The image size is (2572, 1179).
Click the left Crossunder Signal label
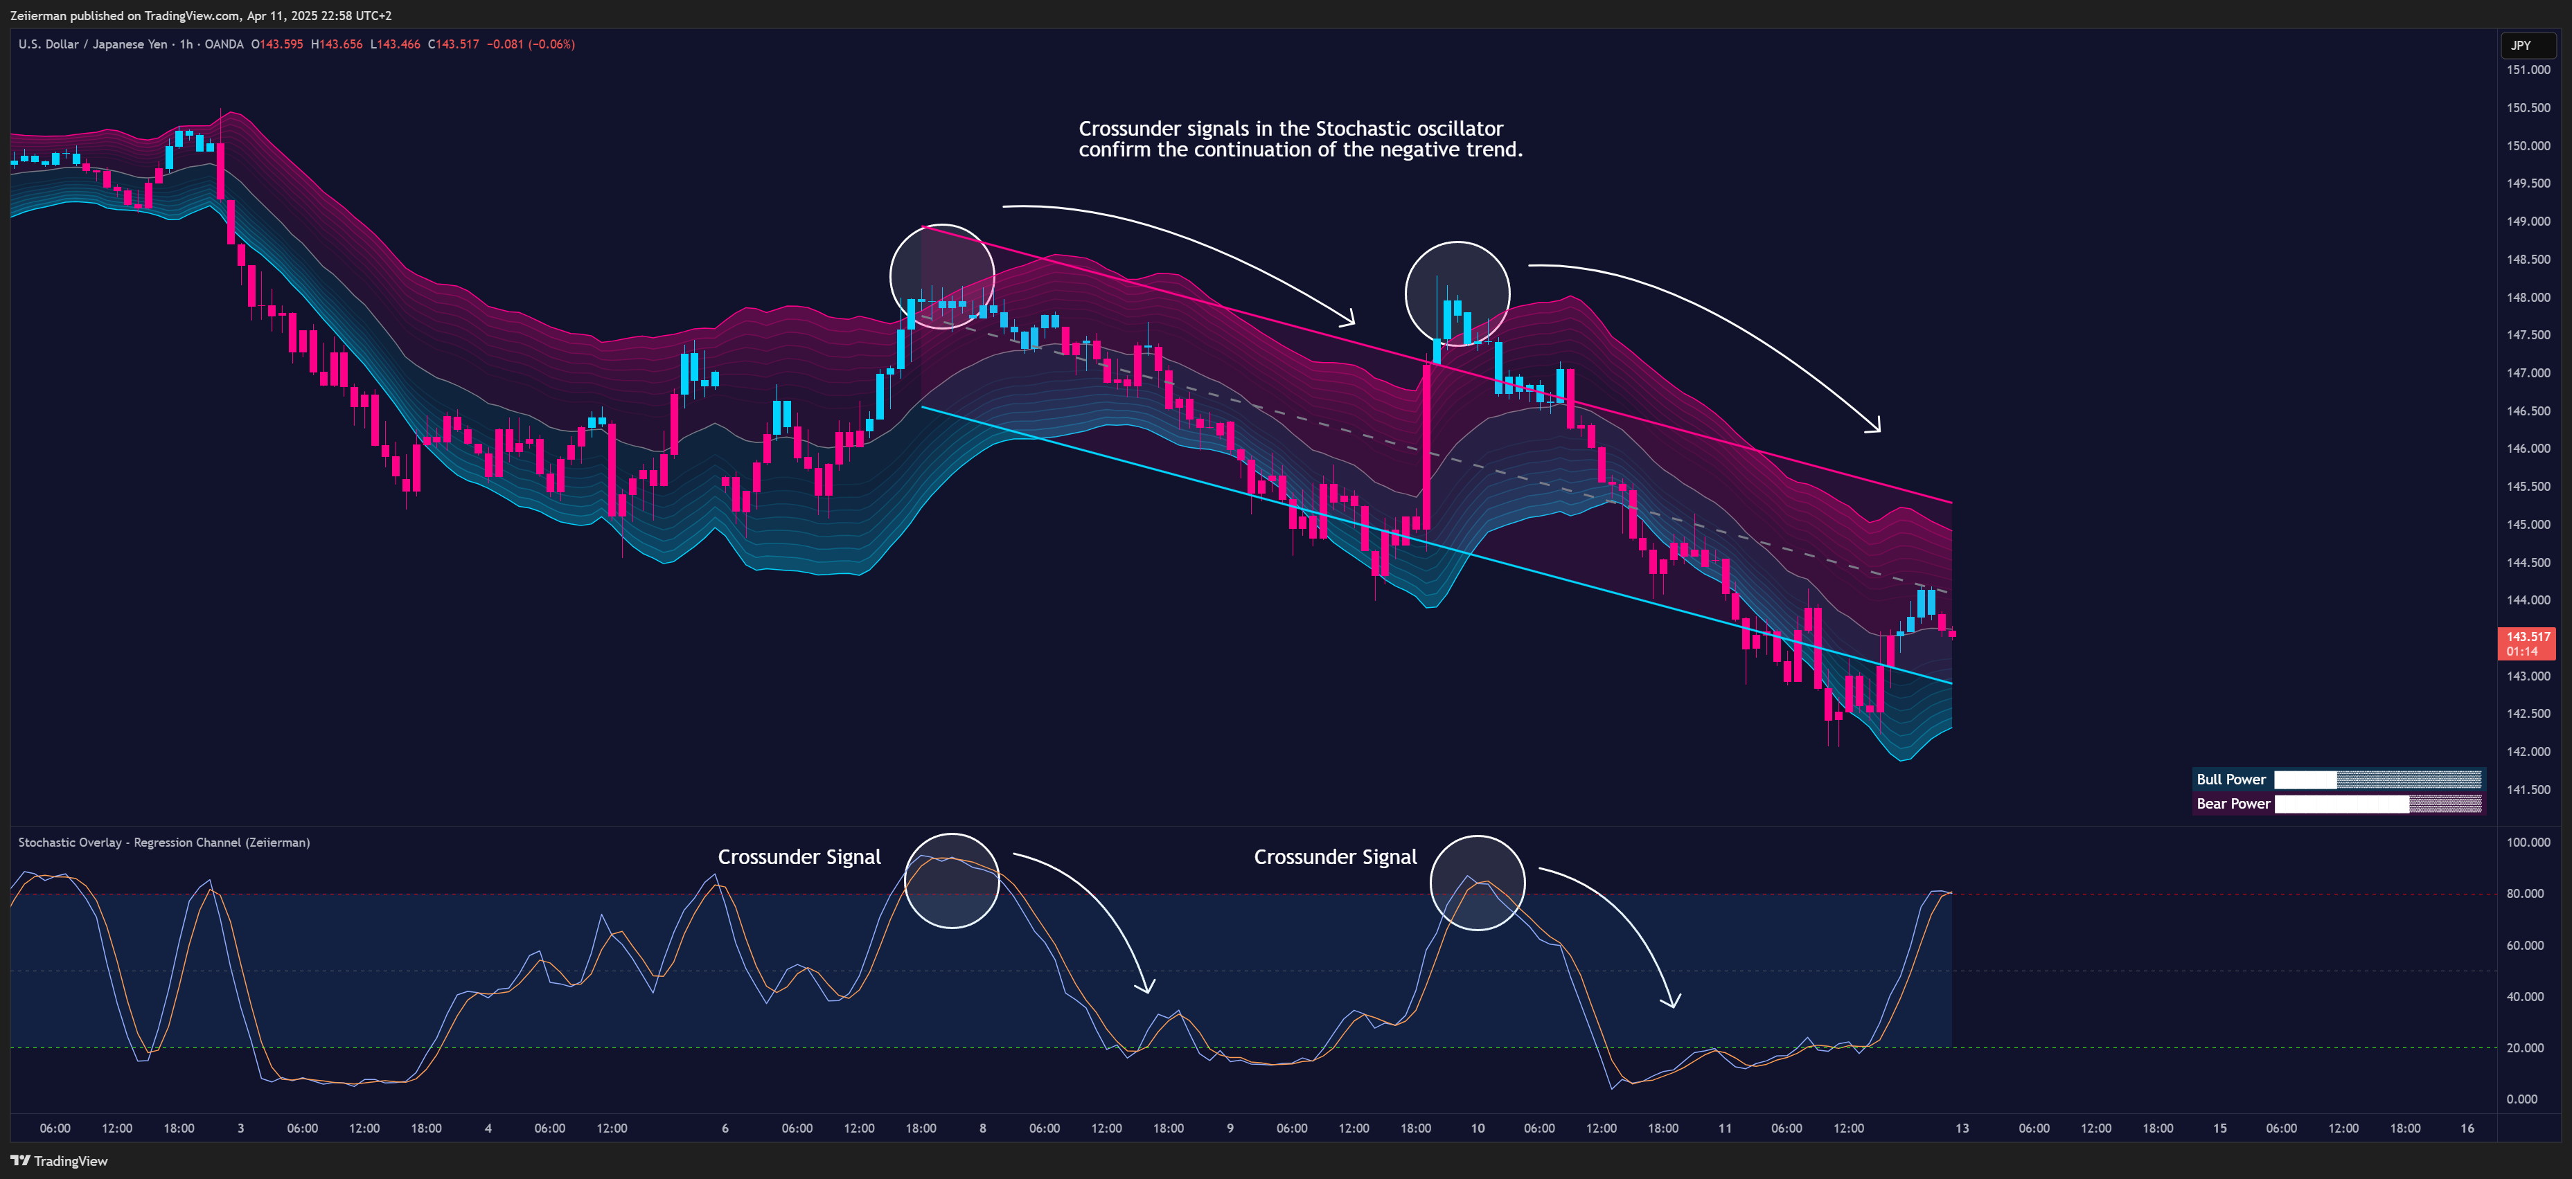(799, 857)
